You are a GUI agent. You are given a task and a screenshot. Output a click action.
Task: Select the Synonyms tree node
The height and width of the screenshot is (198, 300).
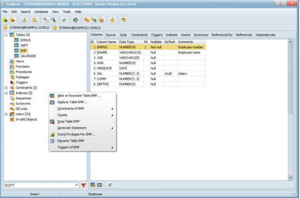[x=23, y=103]
